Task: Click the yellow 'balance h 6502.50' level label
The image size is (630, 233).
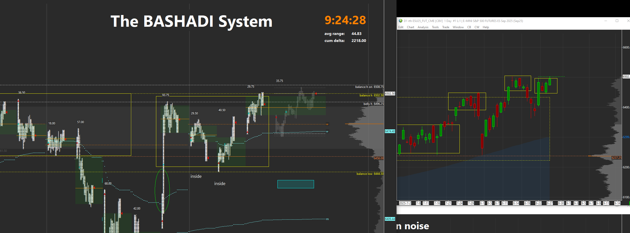Action: click(372, 95)
